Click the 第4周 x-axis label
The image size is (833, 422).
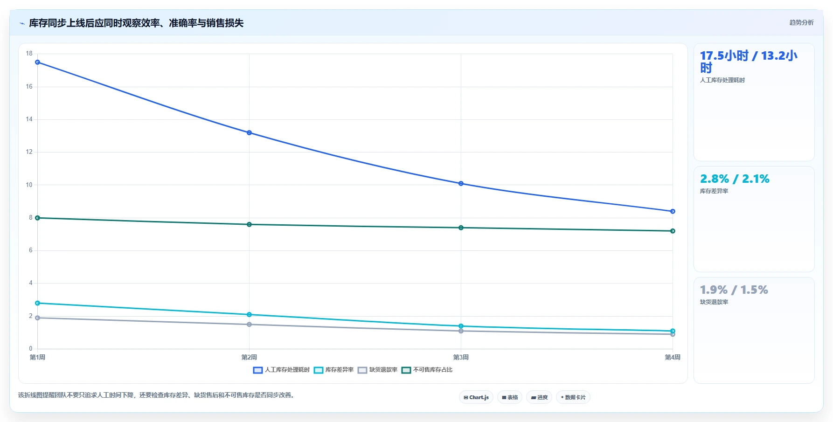pos(673,357)
